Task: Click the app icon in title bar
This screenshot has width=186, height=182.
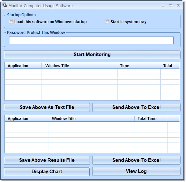Action: tap(5, 5)
